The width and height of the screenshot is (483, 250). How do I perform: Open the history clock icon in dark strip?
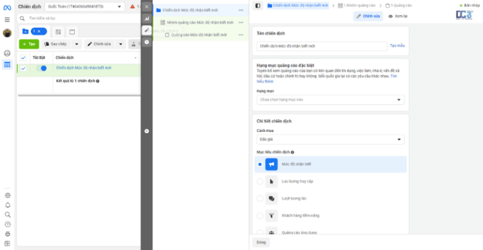pos(147,42)
